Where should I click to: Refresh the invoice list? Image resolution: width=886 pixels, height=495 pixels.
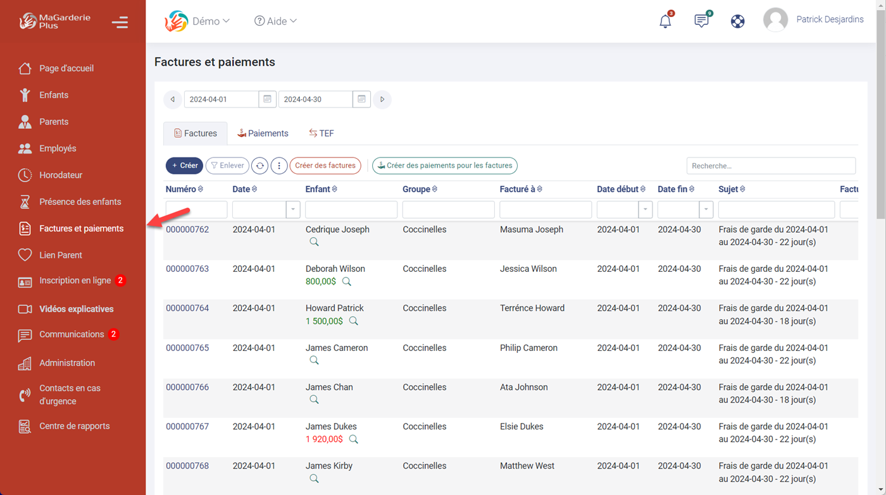click(x=259, y=166)
